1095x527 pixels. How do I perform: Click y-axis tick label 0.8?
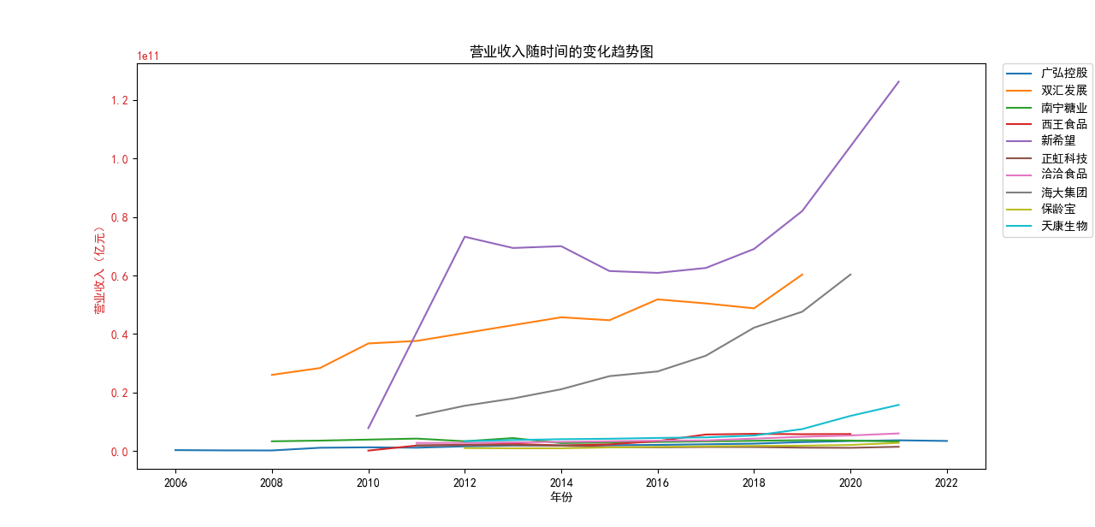[119, 217]
